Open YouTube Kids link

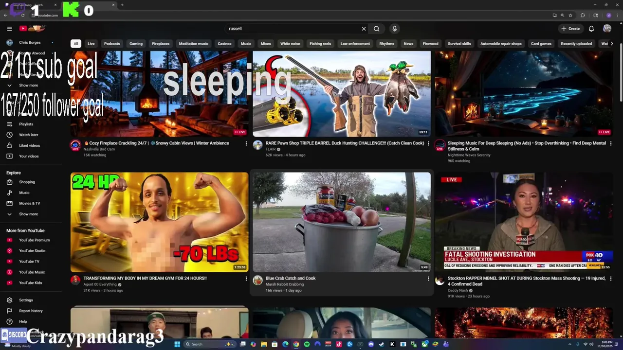[x=30, y=283]
